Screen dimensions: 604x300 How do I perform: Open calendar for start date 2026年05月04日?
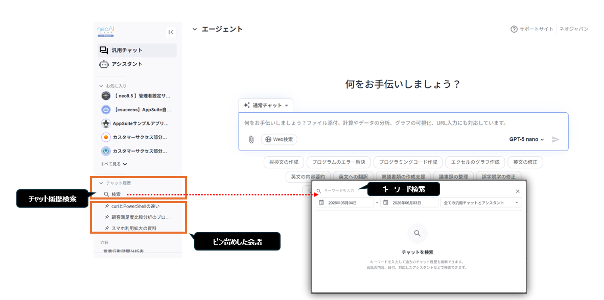321,203
